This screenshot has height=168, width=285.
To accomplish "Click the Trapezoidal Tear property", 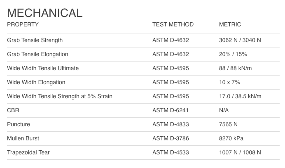I will [28, 153].
